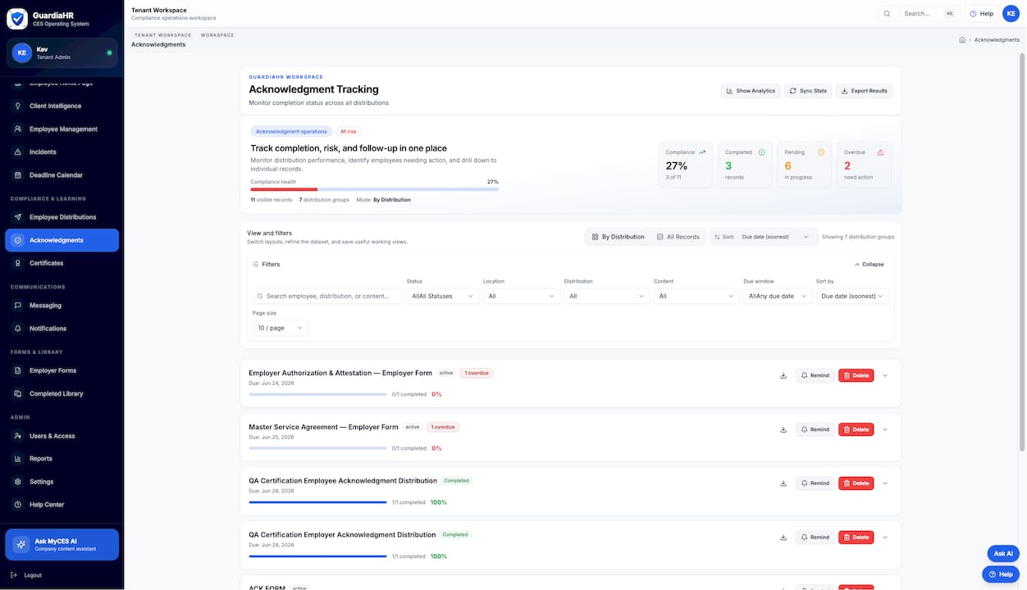Switch to All Records view

click(x=678, y=237)
